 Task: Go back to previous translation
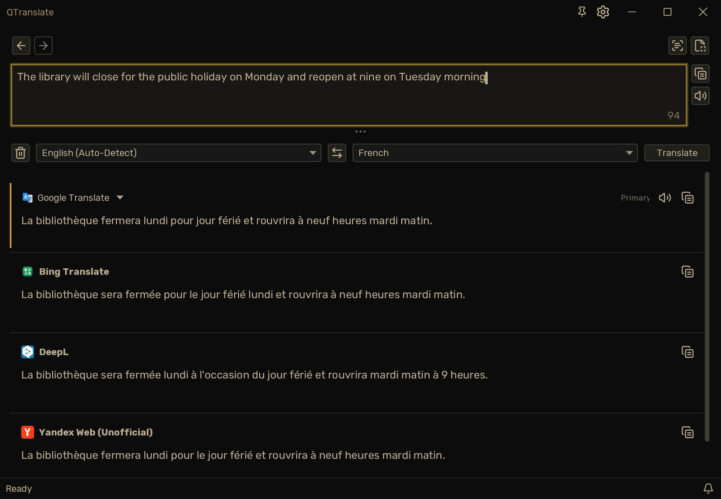(21, 46)
